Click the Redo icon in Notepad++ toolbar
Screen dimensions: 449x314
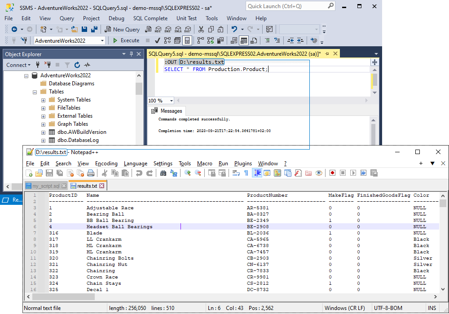coord(149,173)
